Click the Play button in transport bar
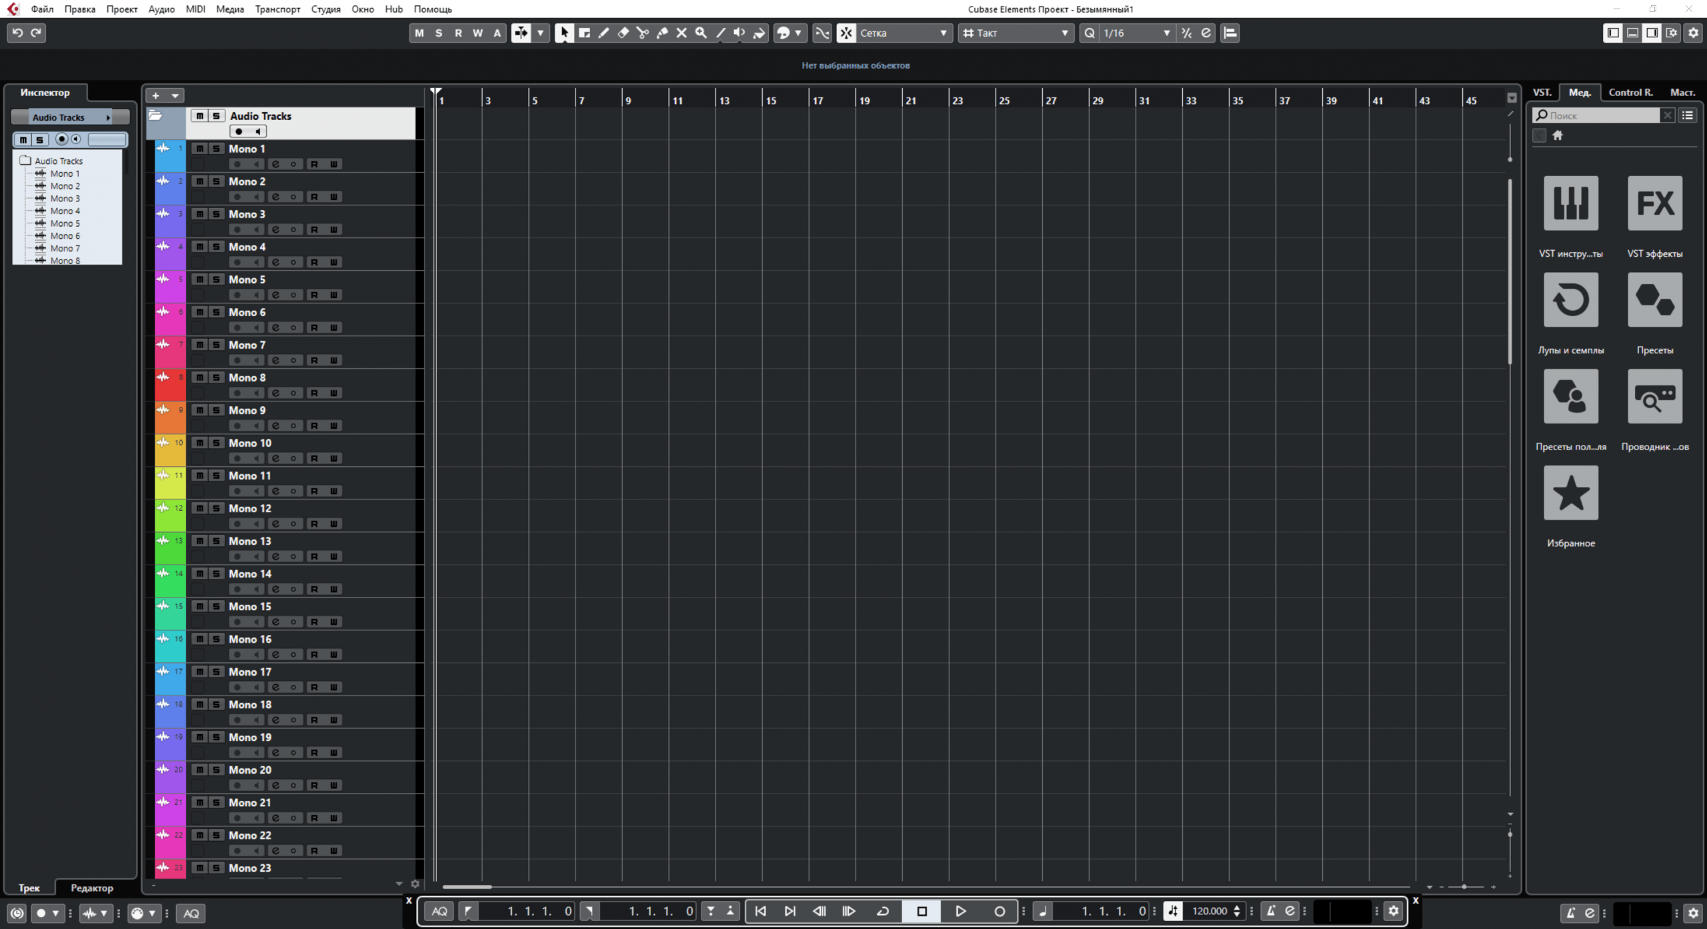Image resolution: width=1707 pixels, height=929 pixels. tap(960, 911)
